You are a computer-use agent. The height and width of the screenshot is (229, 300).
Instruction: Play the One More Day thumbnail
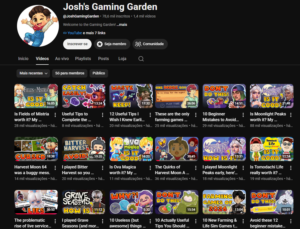click(x=177, y=96)
